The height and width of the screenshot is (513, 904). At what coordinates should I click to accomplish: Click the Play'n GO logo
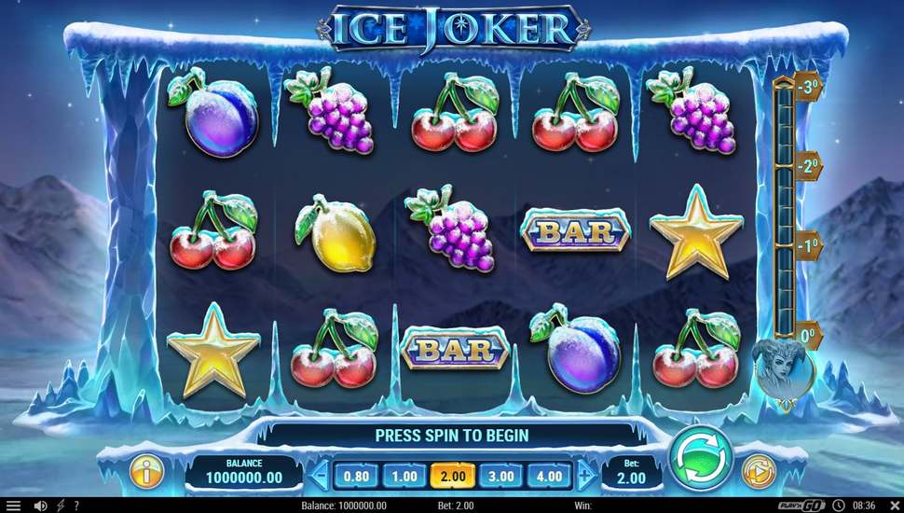click(801, 506)
